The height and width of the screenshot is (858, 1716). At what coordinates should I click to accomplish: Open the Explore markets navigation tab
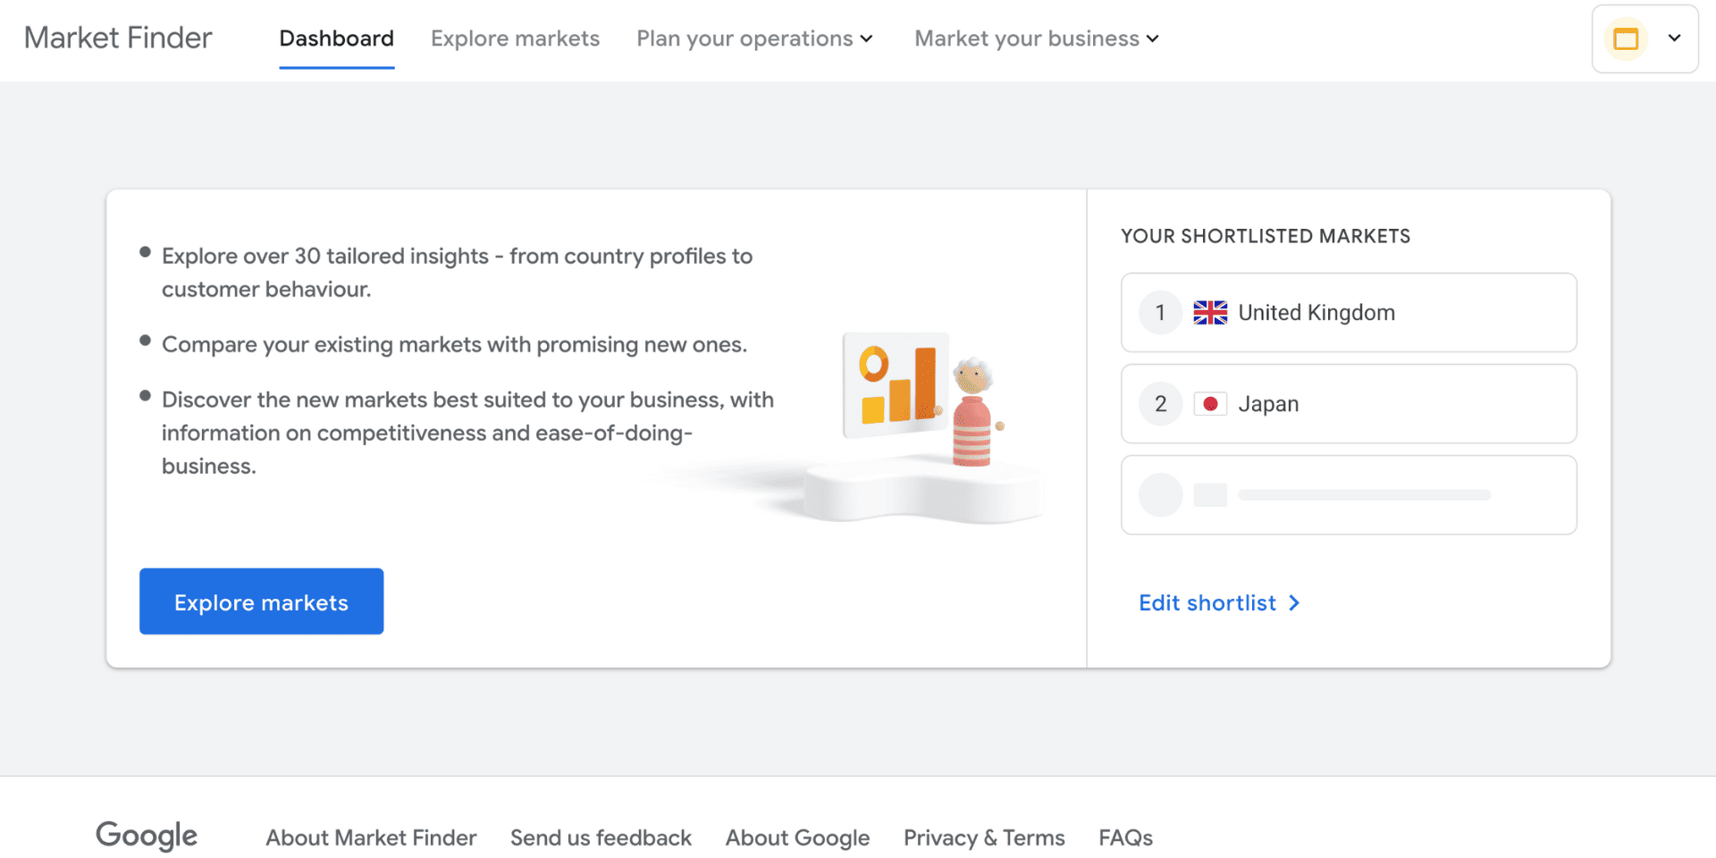click(515, 38)
